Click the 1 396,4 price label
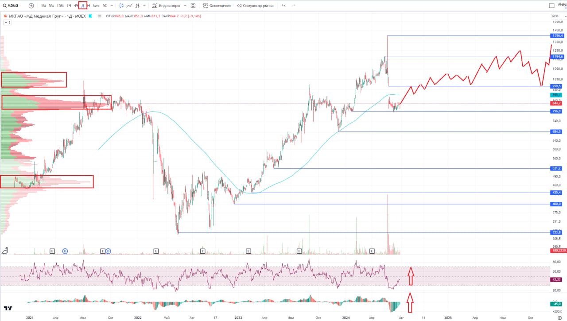This screenshot has height=321, width=567. tap(557, 36)
